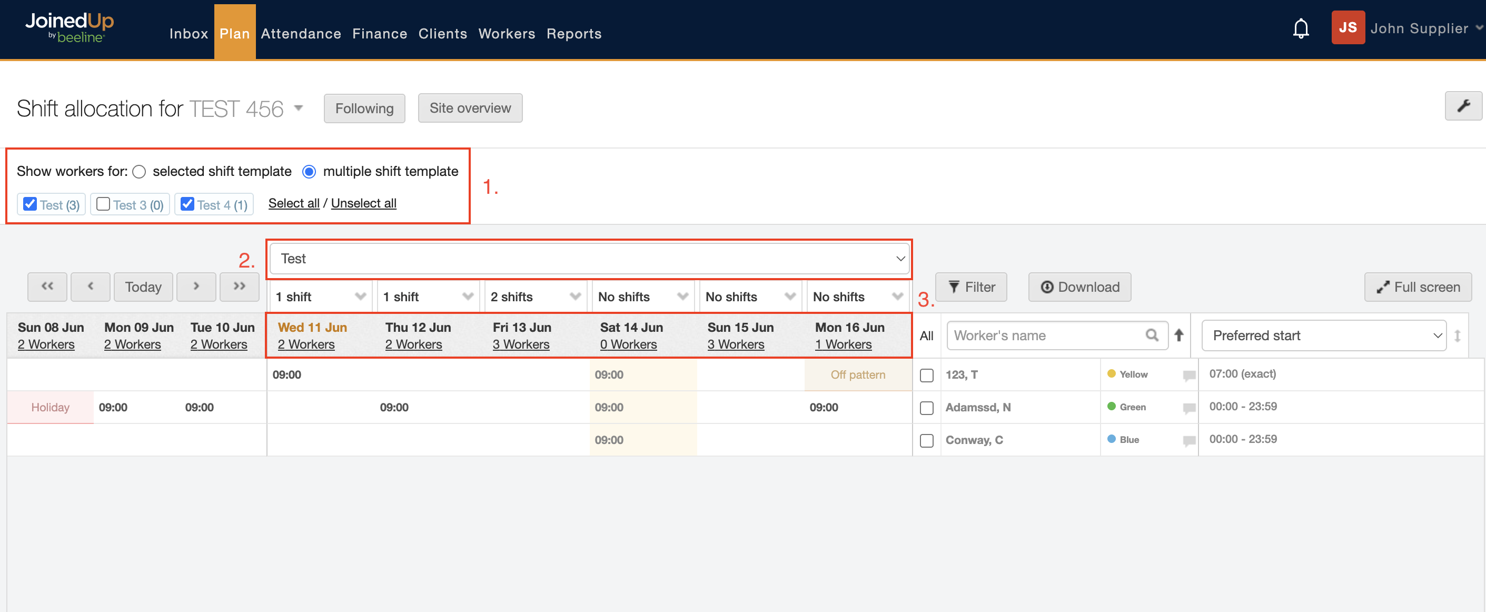Open the Test shift template dropdown

pos(590,259)
